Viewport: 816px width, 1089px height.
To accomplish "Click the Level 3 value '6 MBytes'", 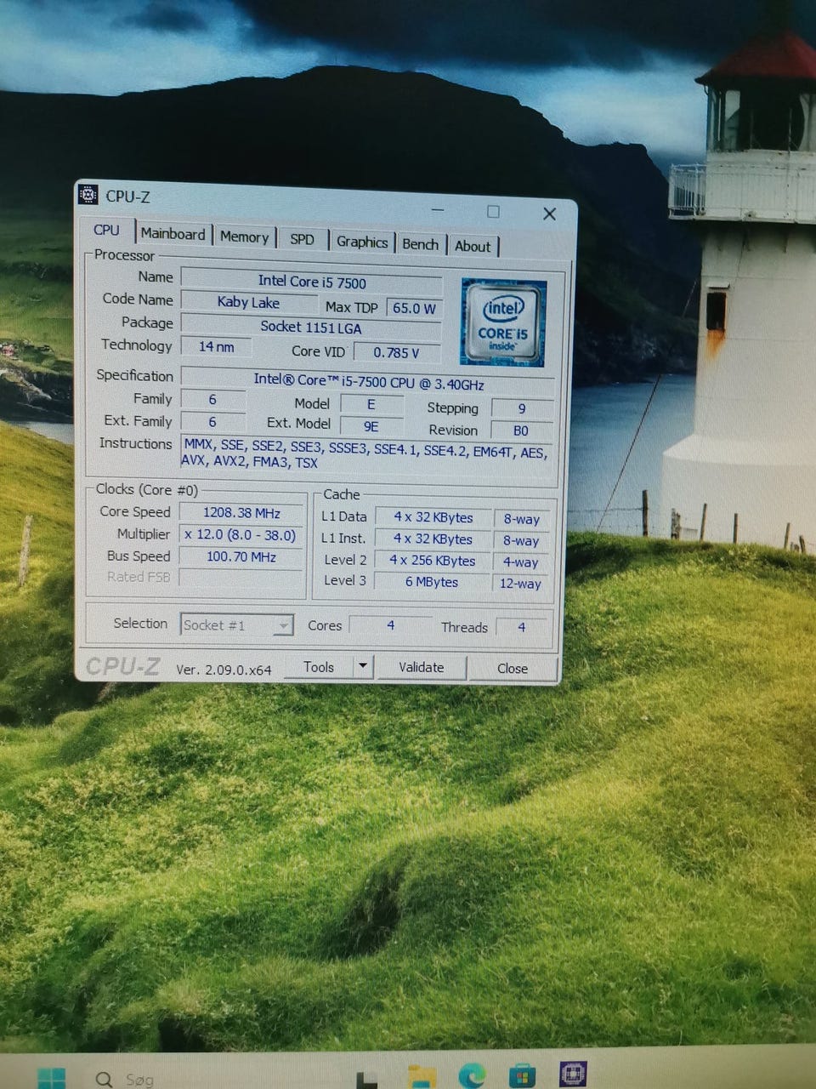I will [432, 582].
